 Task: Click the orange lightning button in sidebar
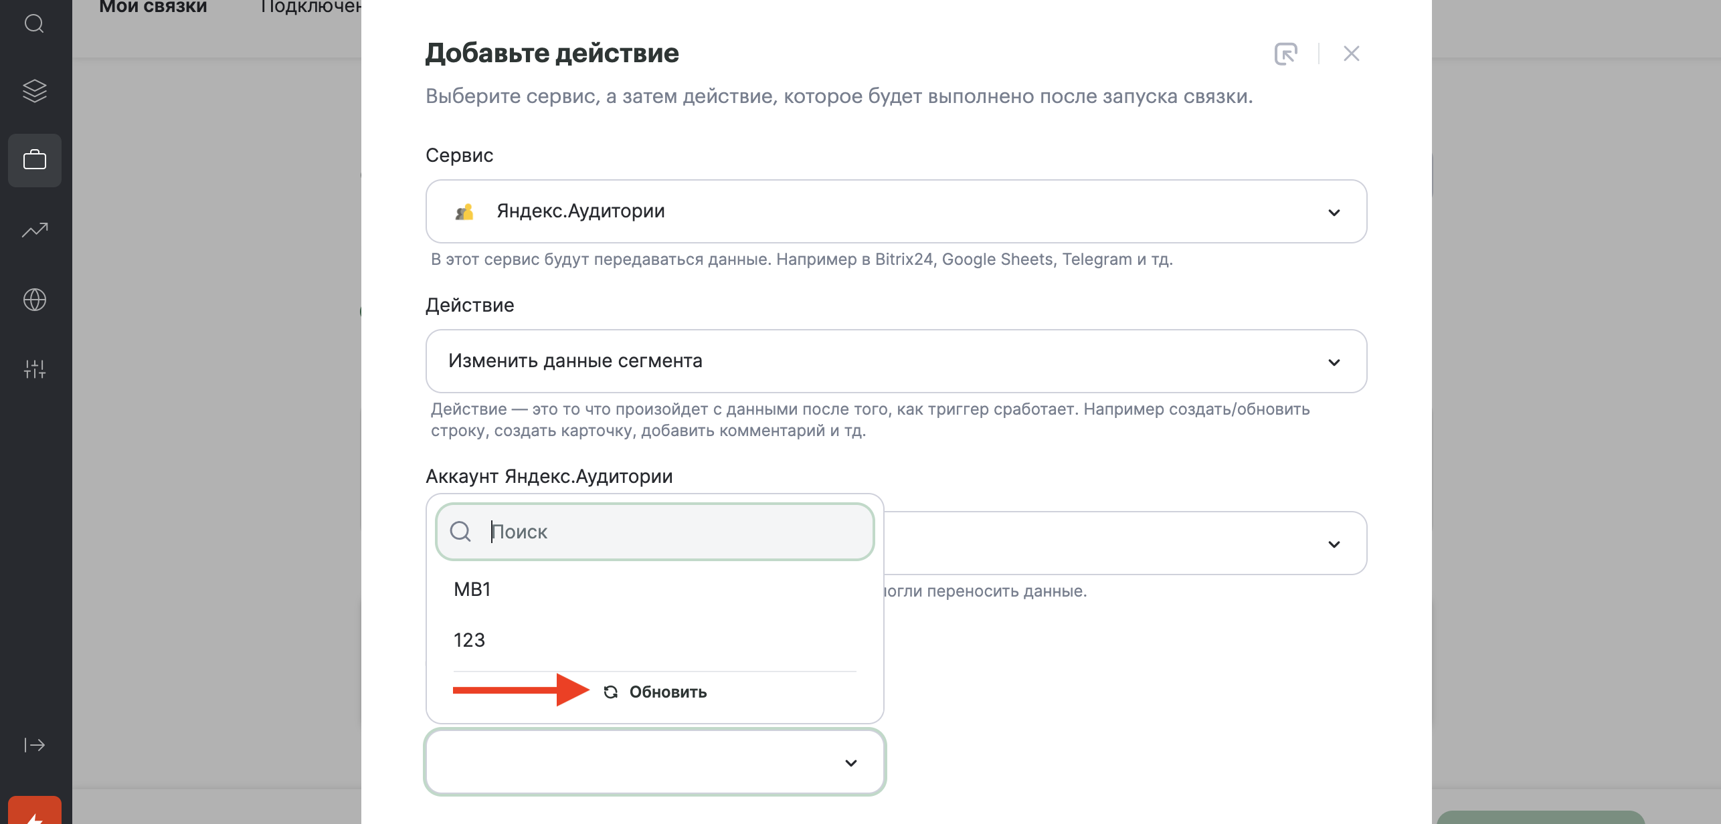point(34,811)
